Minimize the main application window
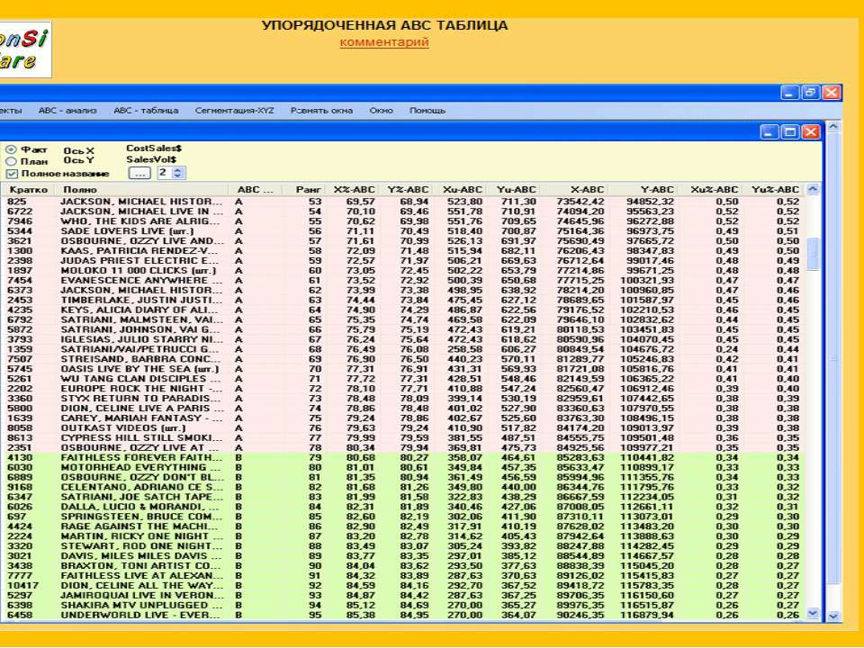 (x=789, y=93)
